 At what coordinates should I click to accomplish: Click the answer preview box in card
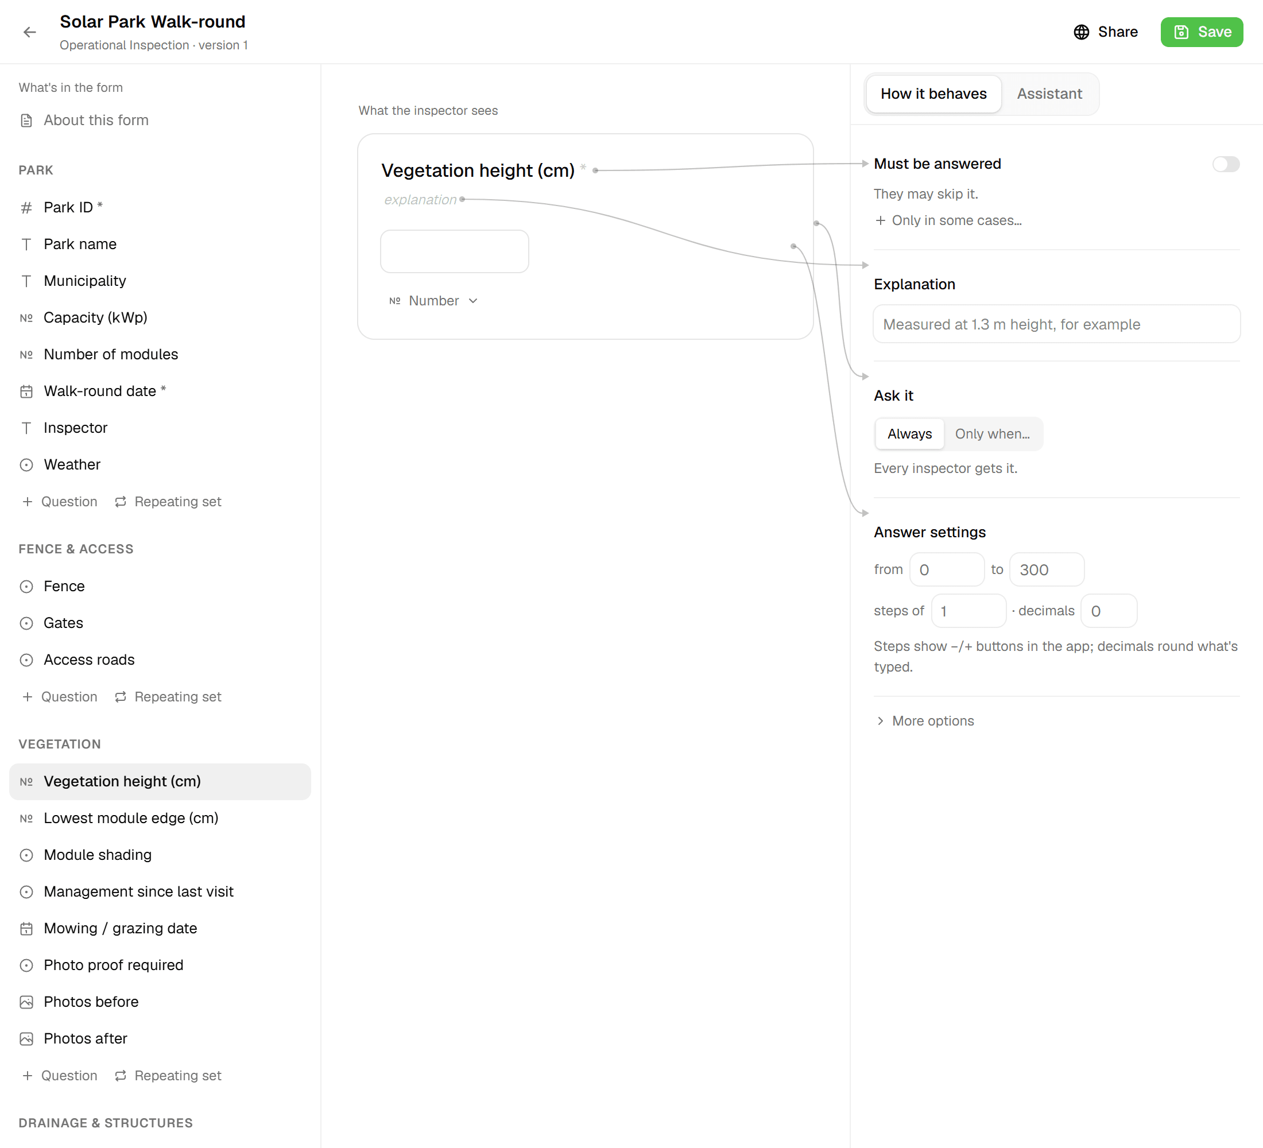[454, 251]
